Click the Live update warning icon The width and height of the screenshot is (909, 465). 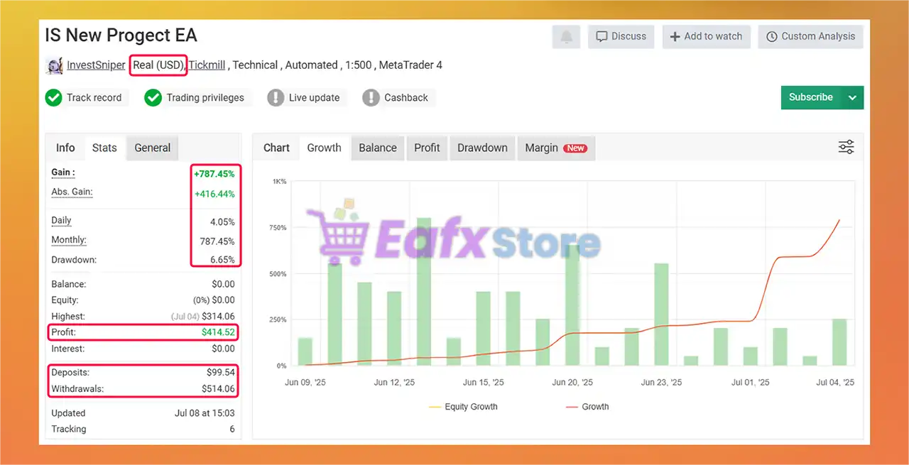(276, 98)
